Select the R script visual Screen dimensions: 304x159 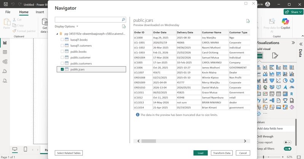coord(292,94)
